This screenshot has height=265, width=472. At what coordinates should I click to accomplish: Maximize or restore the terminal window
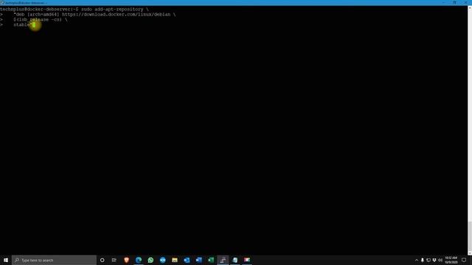pyautogui.click(x=454, y=2)
